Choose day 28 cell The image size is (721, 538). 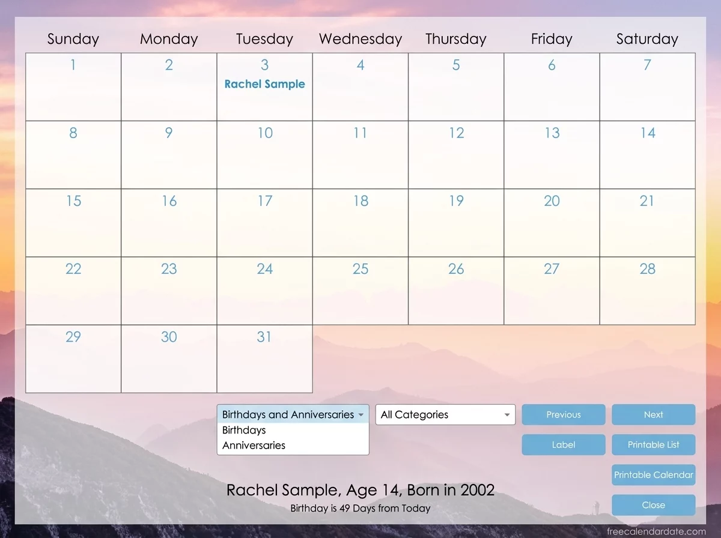648,291
